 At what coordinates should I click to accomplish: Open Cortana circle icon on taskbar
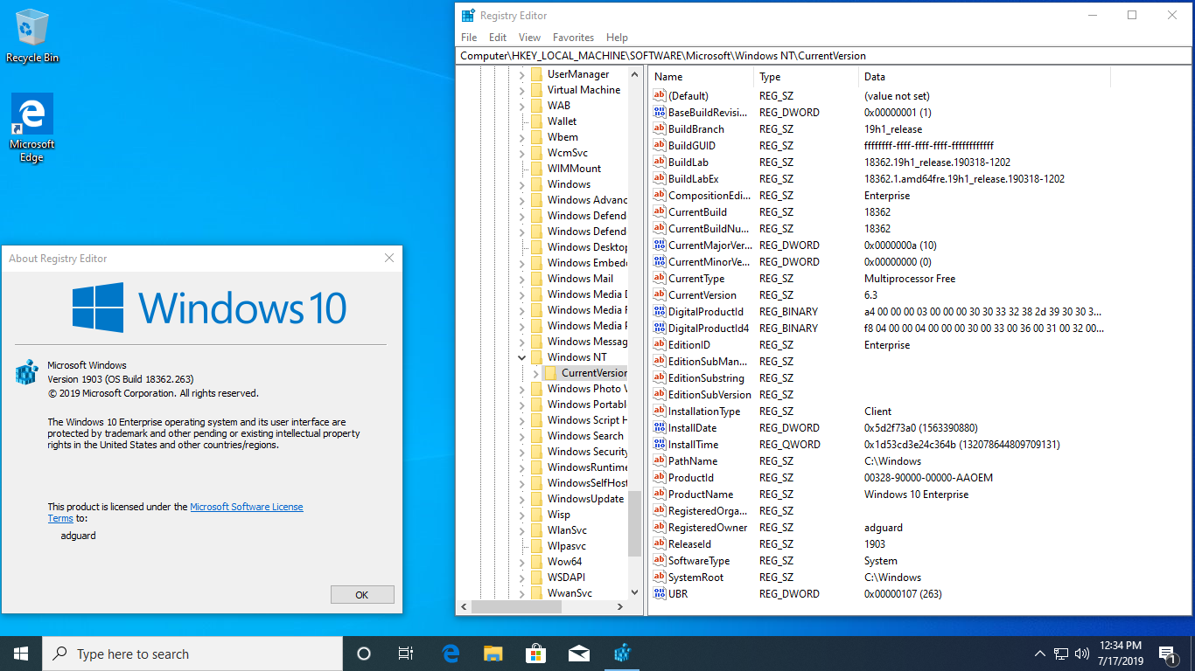(364, 654)
